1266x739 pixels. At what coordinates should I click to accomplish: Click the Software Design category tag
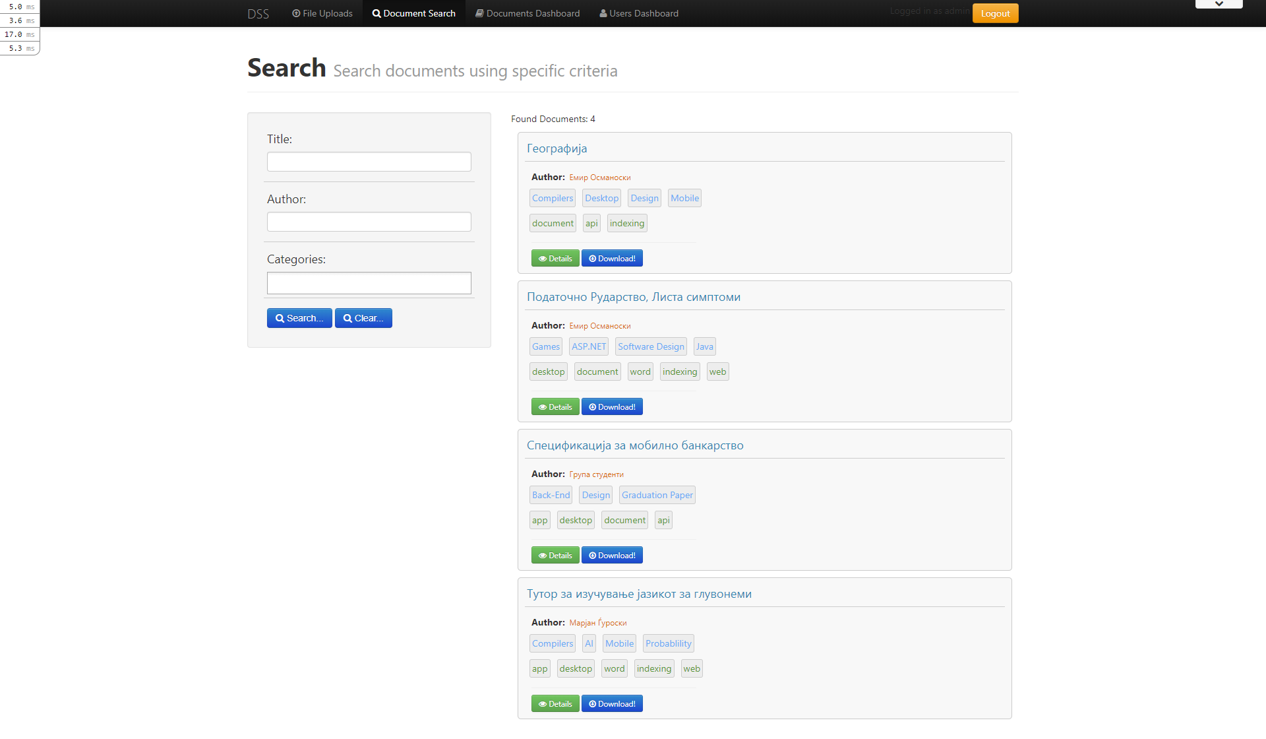[651, 346]
